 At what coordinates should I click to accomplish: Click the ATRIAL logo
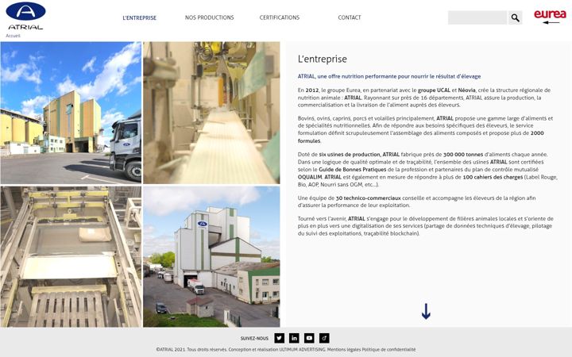click(25, 16)
